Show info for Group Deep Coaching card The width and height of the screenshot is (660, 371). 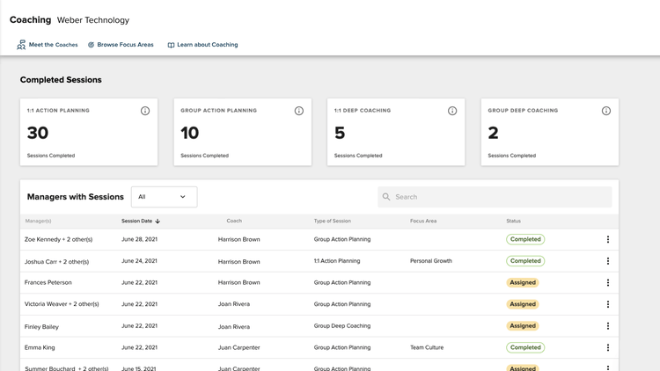606,111
